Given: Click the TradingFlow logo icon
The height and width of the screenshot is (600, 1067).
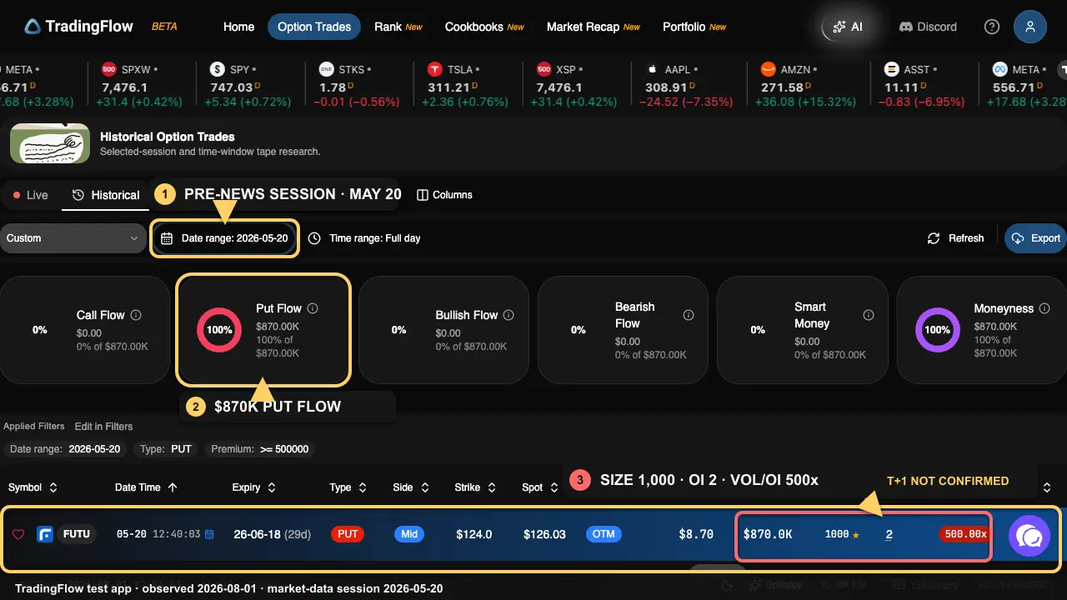Looking at the screenshot, I should [32, 27].
